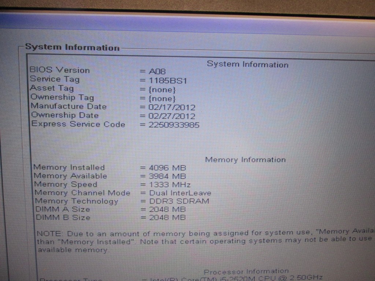375x281 pixels.
Task: Select the "BIOS Version" label
Action: 60,70
